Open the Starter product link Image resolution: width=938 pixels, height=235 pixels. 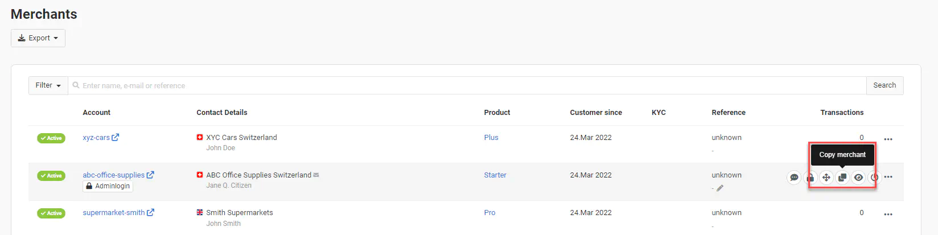495,175
